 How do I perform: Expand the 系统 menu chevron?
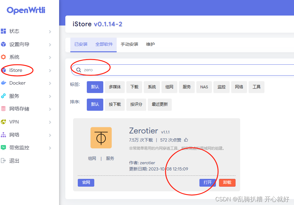click(50, 57)
